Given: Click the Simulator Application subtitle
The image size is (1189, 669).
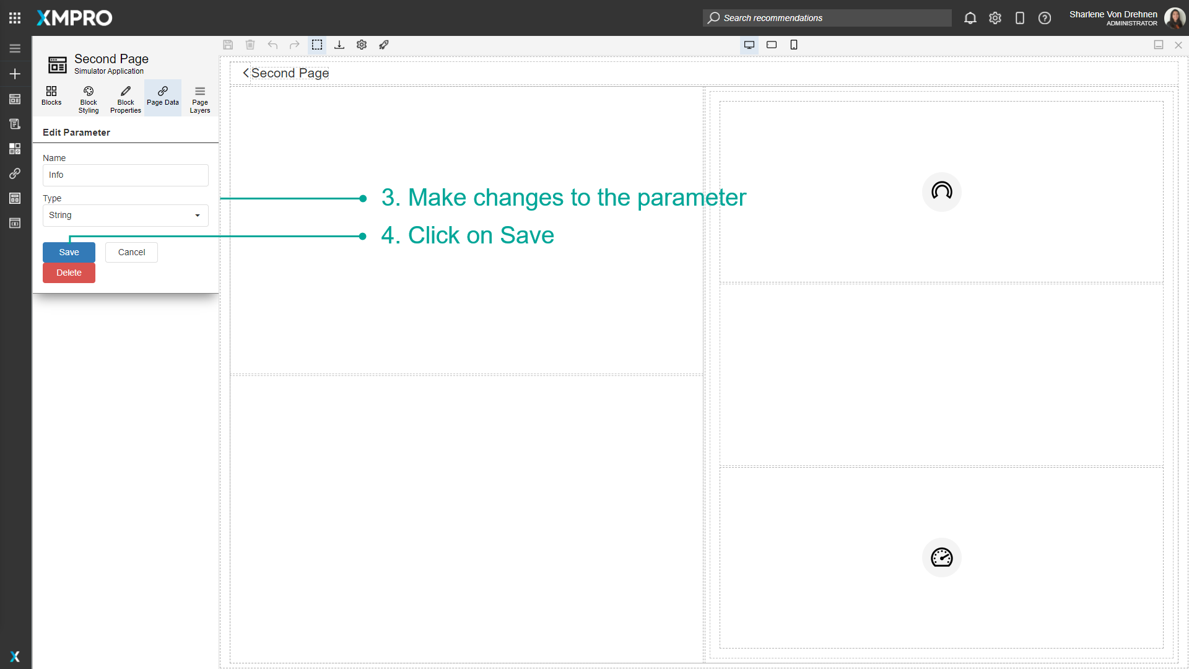Looking at the screenshot, I should (x=109, y=71).
